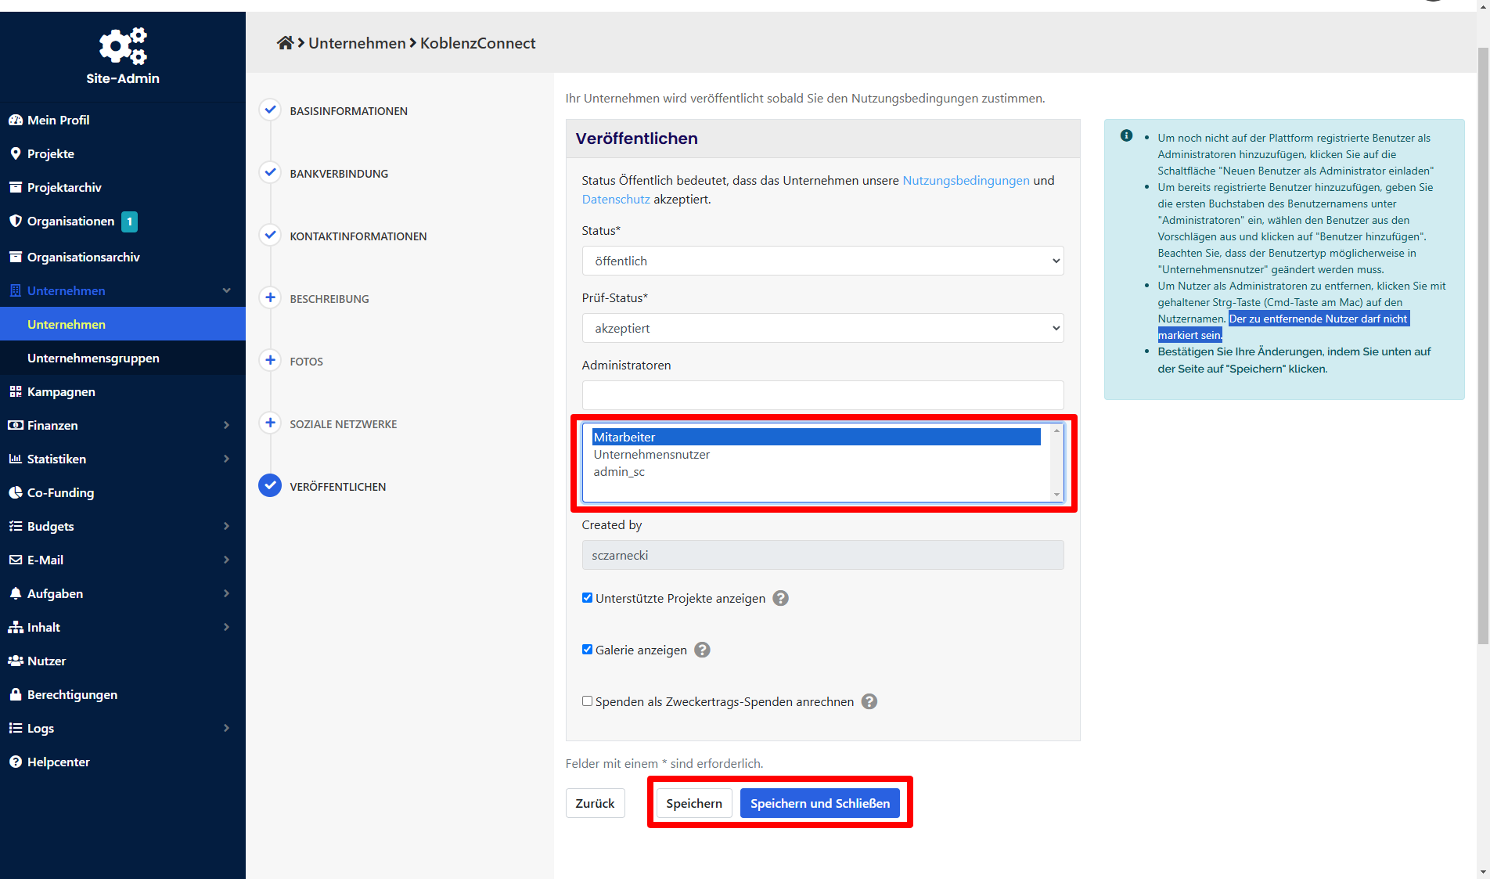
Task: Click Speichern und Schließen button
Action: point(819,804)
